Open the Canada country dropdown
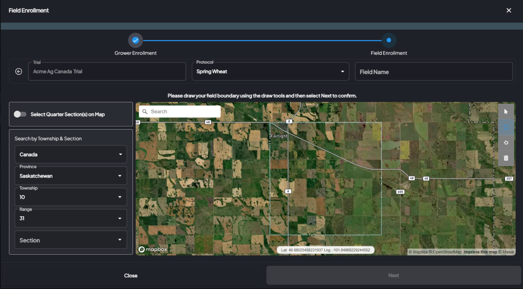 pyautogui.click(x=71, y=154)
